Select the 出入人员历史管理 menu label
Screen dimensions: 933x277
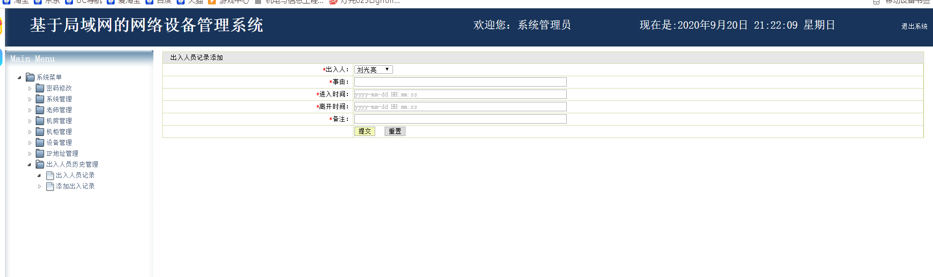[x=72, y=164]
